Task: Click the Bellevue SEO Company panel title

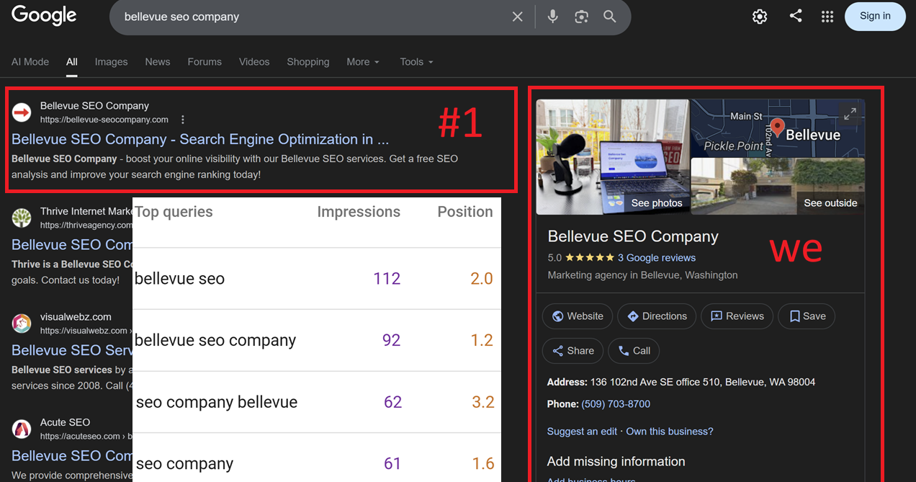Action: [633, 236]
